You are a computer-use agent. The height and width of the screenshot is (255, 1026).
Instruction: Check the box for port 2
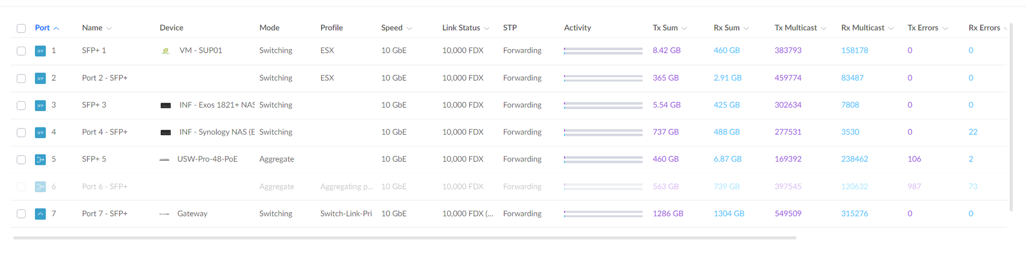click(21, 78)
